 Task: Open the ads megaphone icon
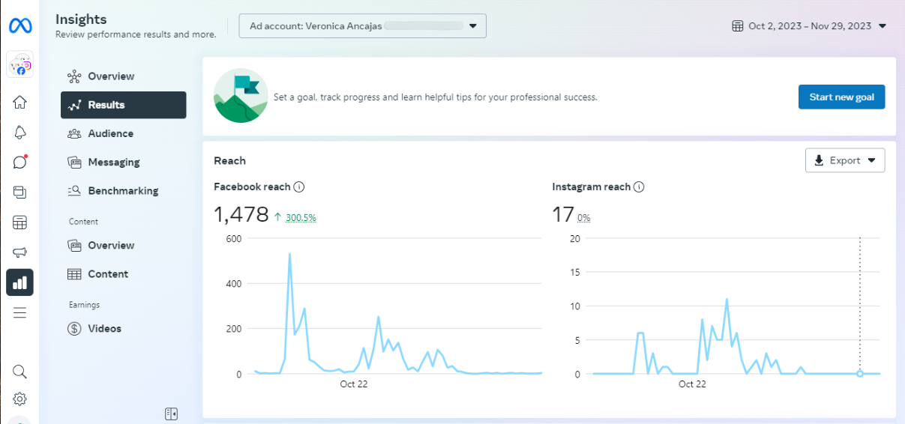(20, 252)
